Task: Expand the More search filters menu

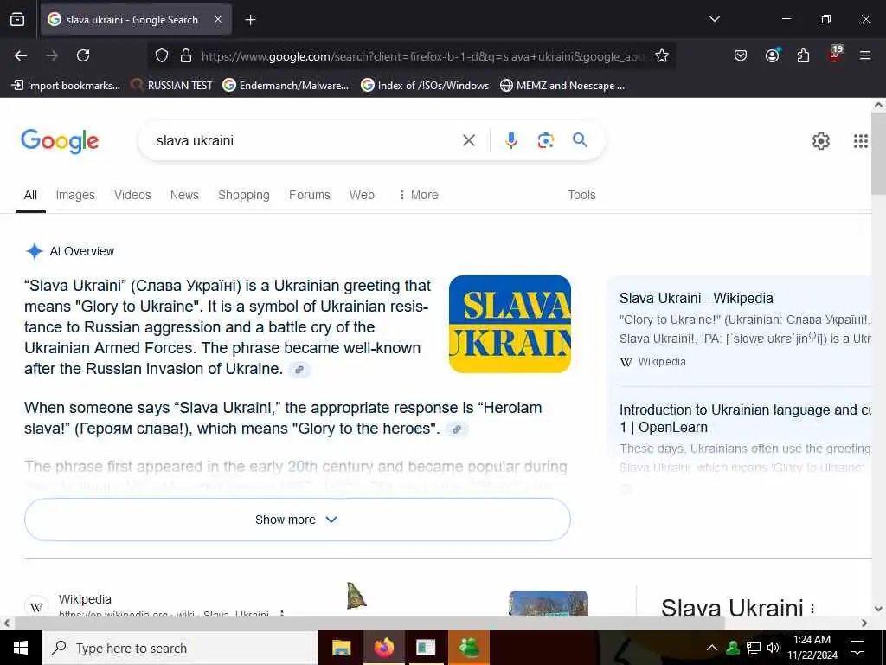Action: point(419,195)
